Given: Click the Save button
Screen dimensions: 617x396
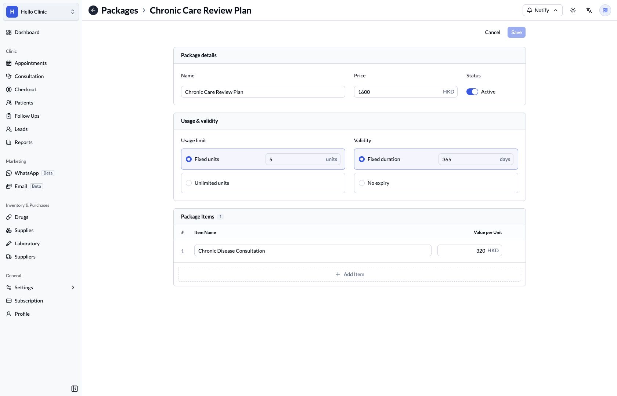Looking at the screenshot, I should click(516, 32).
